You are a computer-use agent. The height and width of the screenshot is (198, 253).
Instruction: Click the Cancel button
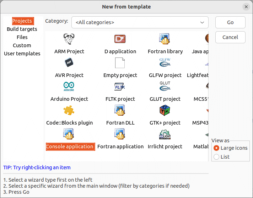(x=230, y=37)
